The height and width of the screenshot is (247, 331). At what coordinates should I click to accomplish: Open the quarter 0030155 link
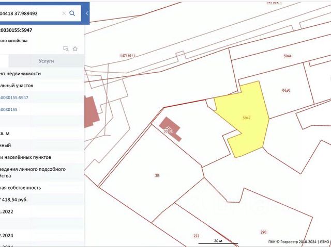tap(9, 110)
